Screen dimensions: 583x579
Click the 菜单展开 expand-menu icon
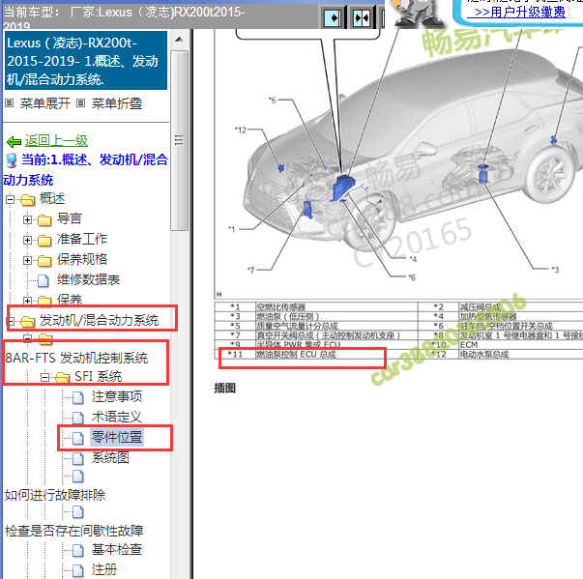click(10, 103)
